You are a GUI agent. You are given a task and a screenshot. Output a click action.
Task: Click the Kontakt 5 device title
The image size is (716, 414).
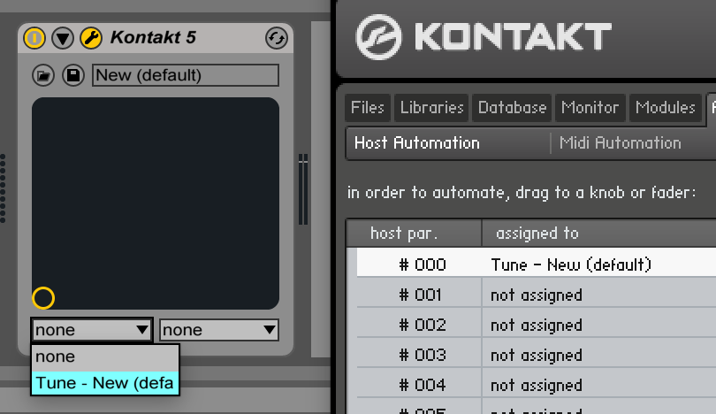tap(153, 37)
